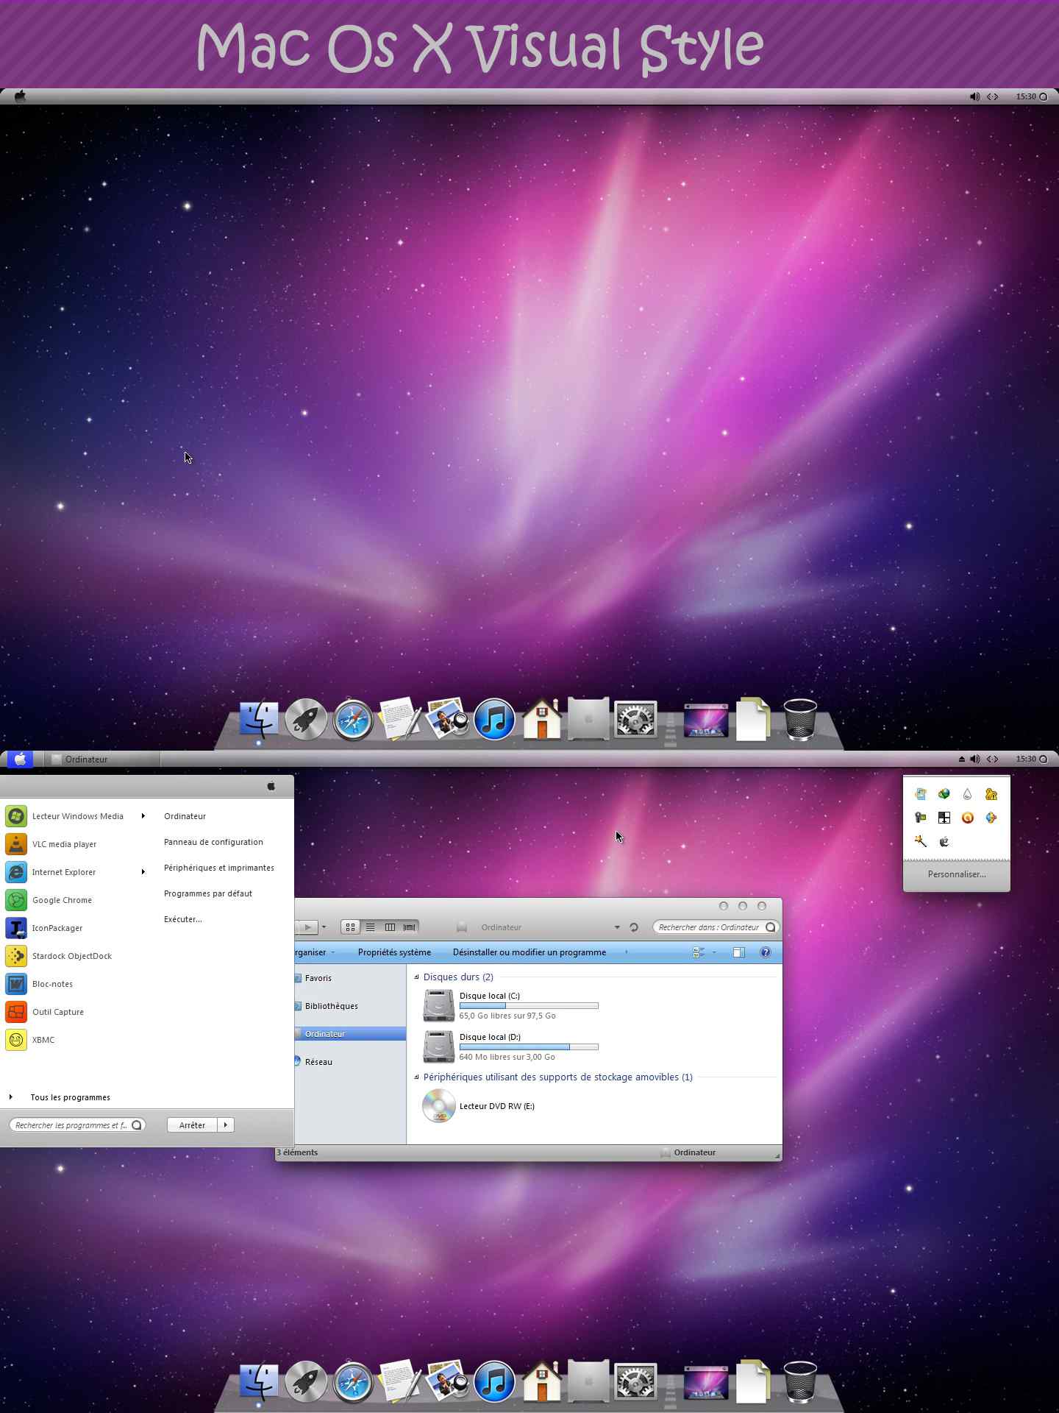The image size is (1059, 1413).
Task: Click the water droplet icon in tray popup
Action: tap(967, 794)
